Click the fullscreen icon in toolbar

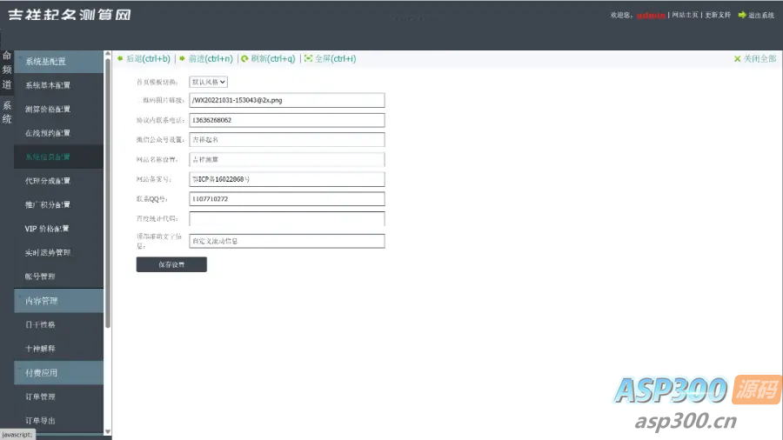[x=309, y=58]
